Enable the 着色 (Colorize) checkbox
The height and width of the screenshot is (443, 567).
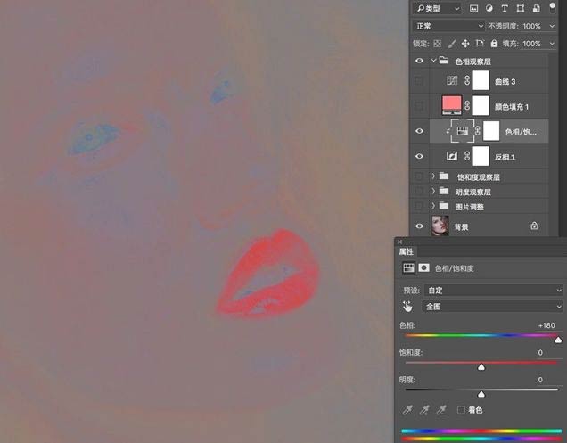(x=461, y=409)
